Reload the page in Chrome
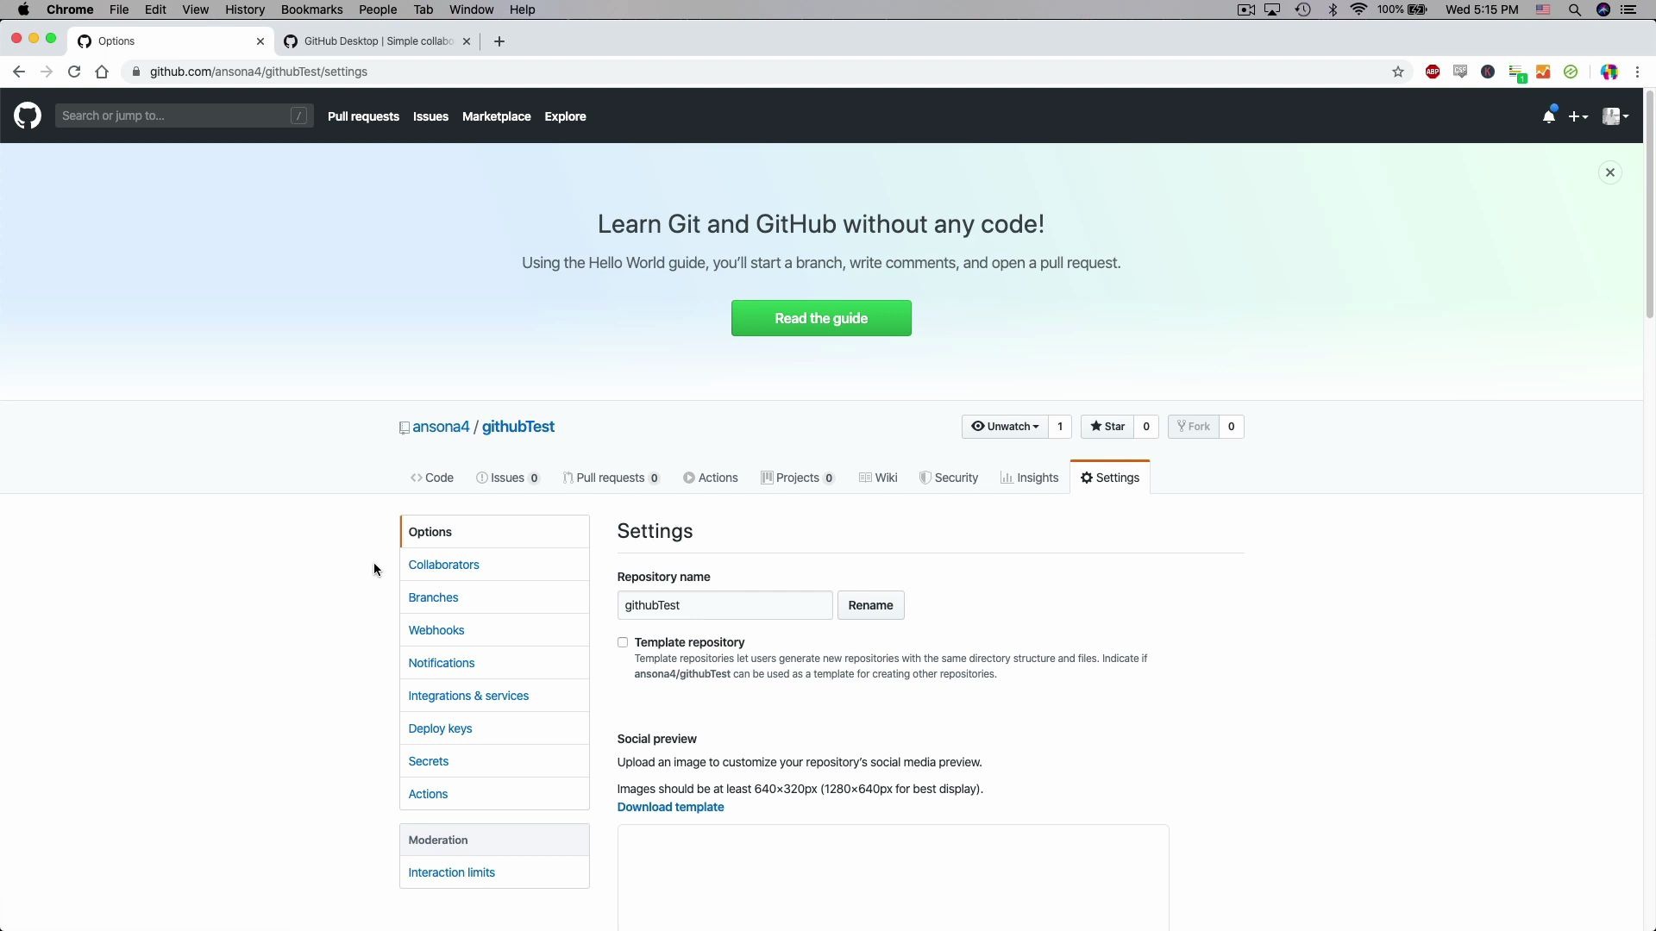This screenshot has width=1656, height=931. (74, 72)
